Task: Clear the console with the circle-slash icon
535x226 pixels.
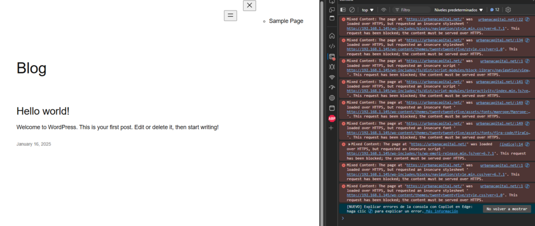Action: click(352, 9)
